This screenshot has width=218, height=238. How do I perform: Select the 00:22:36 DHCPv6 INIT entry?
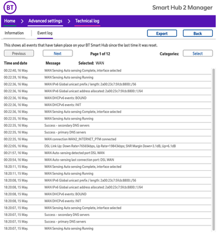108,105
